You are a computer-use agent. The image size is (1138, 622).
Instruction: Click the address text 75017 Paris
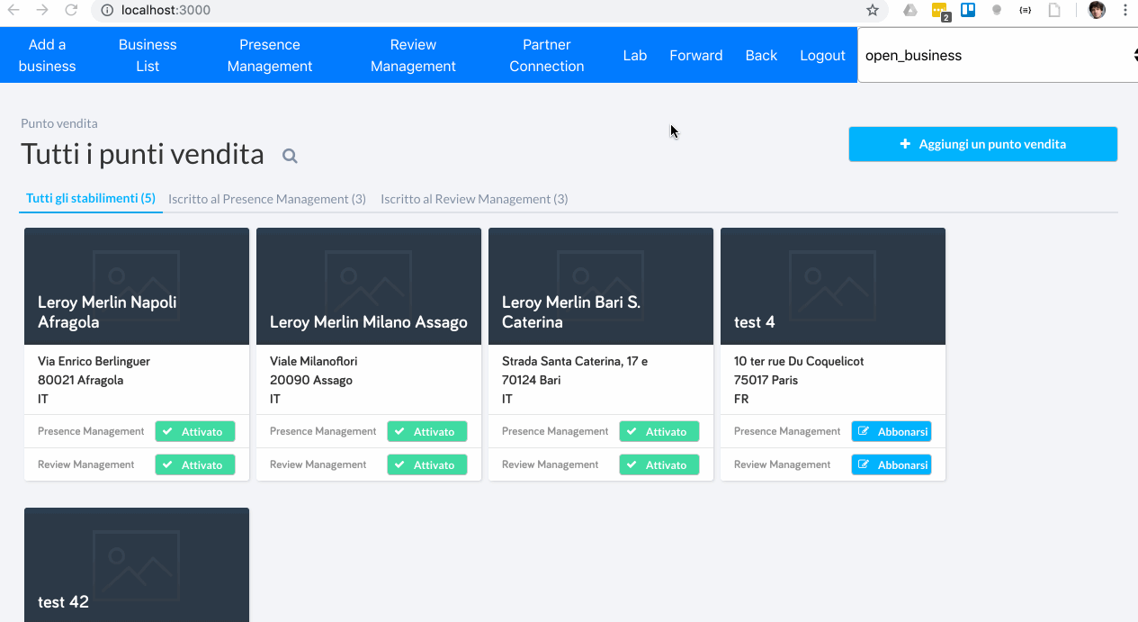pos(766,380)
